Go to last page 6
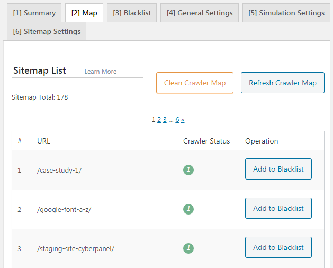The height and width of the screenshot is (268, 333). (x=177, y=120)
